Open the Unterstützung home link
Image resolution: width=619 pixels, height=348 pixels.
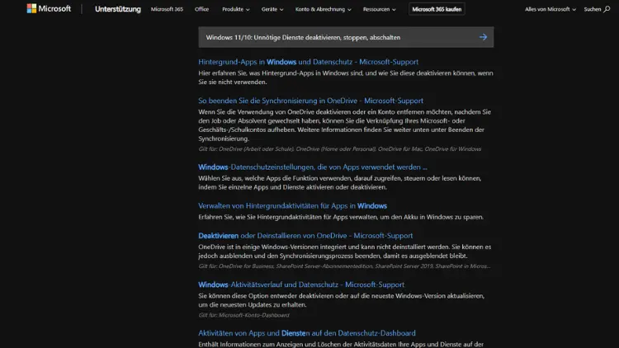118,9
